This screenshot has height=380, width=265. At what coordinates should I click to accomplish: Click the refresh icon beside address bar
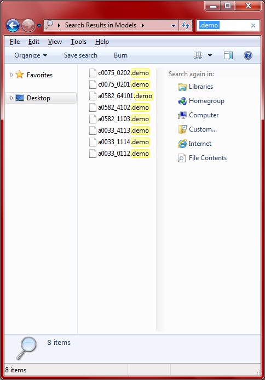pyautogui.click(x=186, y=25)
